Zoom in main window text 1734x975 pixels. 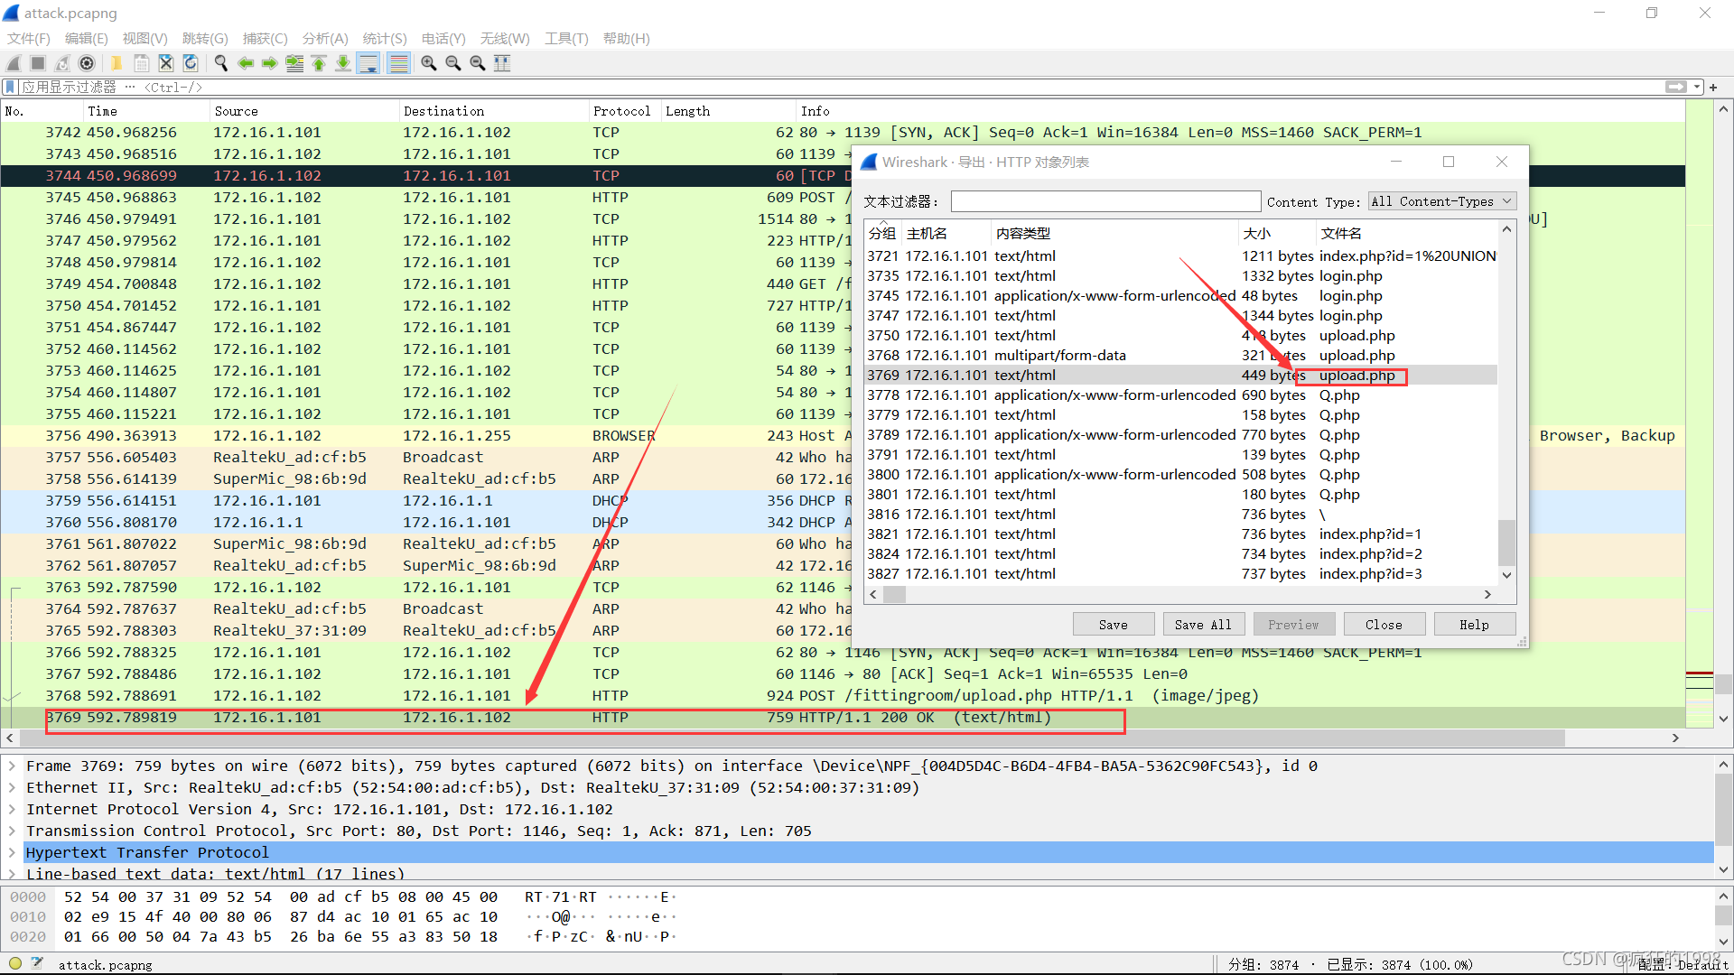tap(429, 63)
